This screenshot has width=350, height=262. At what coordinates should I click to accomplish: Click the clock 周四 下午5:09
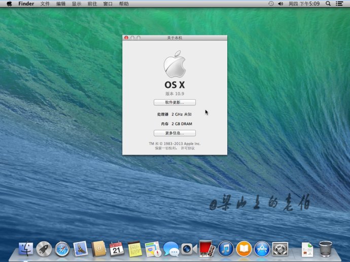click(304, 4)
